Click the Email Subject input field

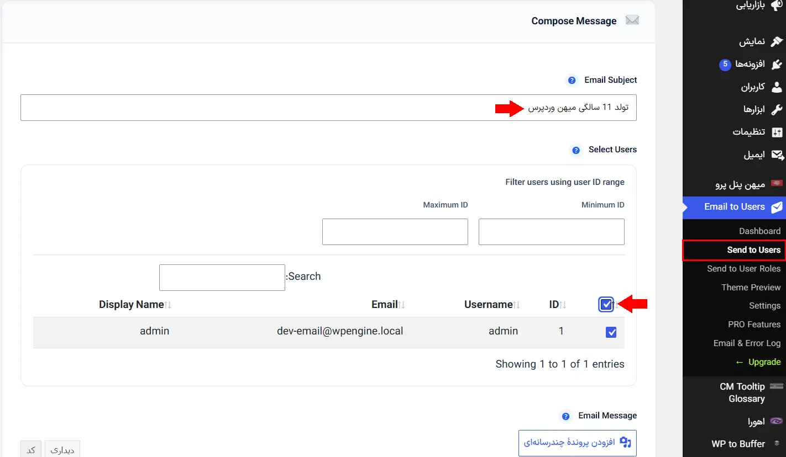coord(328,108)
